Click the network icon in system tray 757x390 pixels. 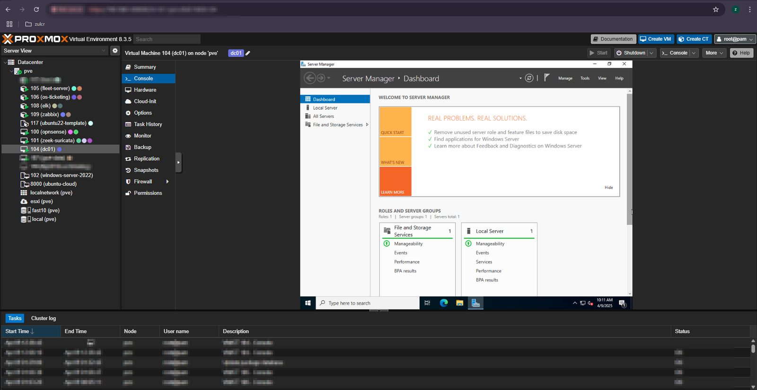pos(583,303)
